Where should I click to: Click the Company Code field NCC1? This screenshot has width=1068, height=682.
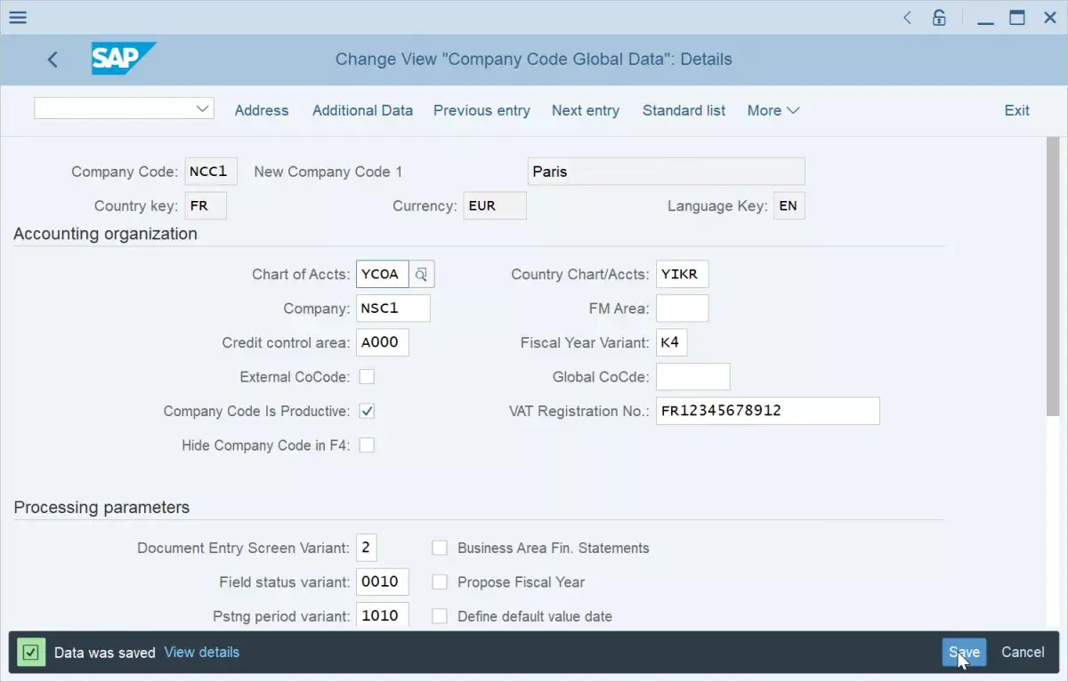click(x=211, y=172)
